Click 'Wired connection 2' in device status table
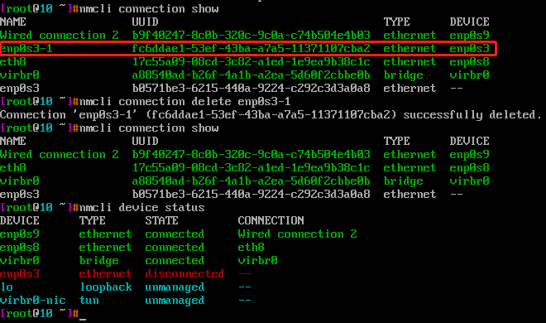Image resolution: width=546 pixels, height=323 pixels. tap(297, 234)
